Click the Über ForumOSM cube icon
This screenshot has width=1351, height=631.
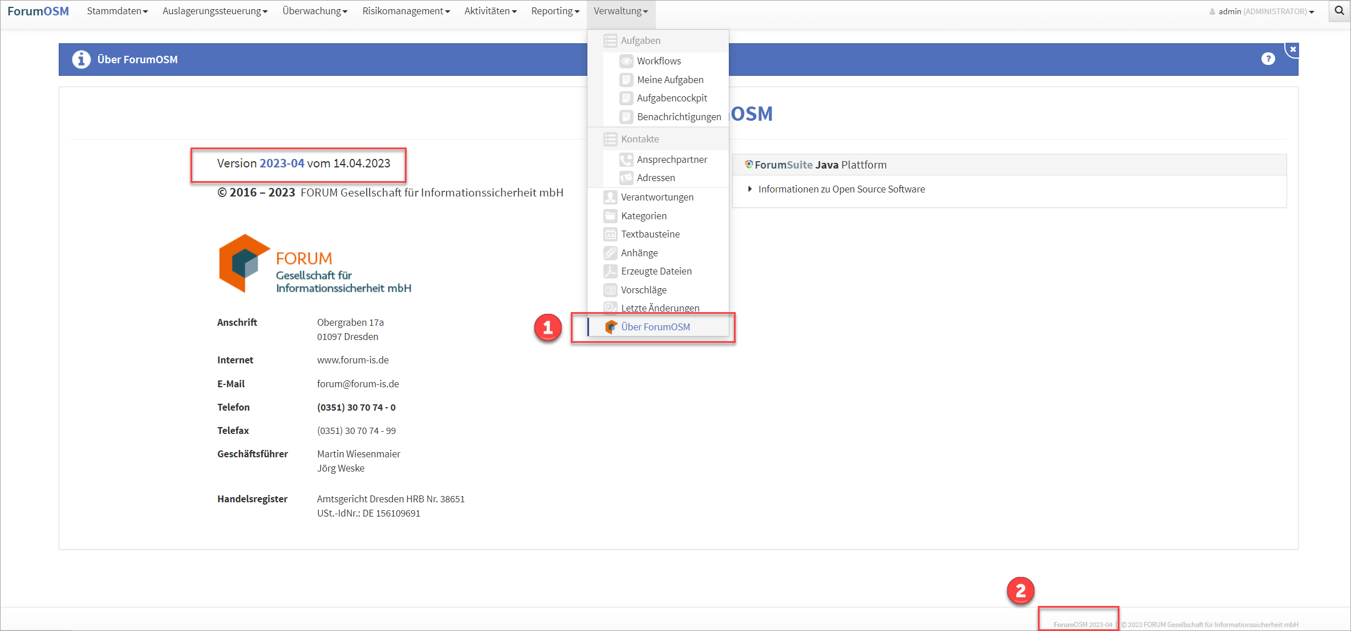[x=611, y=327]
